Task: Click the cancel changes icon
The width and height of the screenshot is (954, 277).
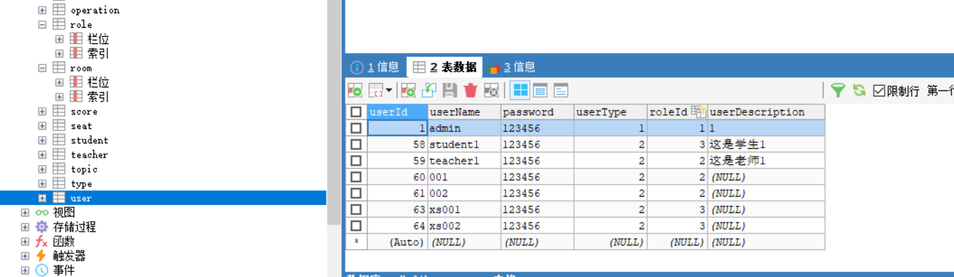Action: pos(491,90)
